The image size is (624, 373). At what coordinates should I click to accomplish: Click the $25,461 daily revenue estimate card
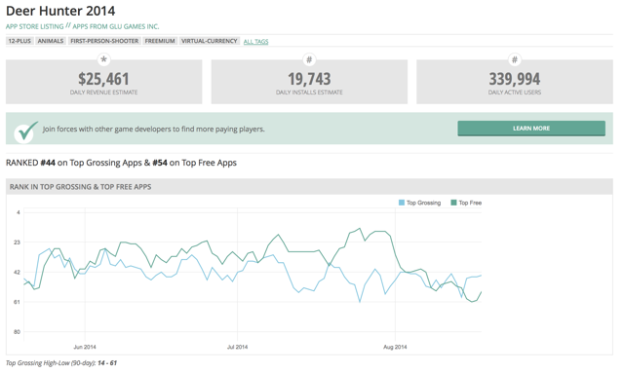104,82
